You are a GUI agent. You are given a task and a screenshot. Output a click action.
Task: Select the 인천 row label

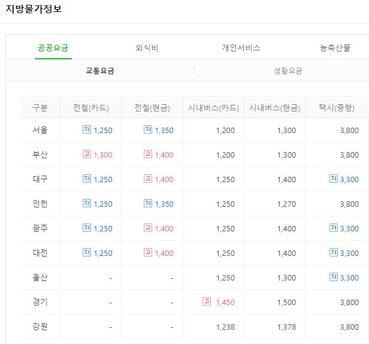[x=40, y=204]
